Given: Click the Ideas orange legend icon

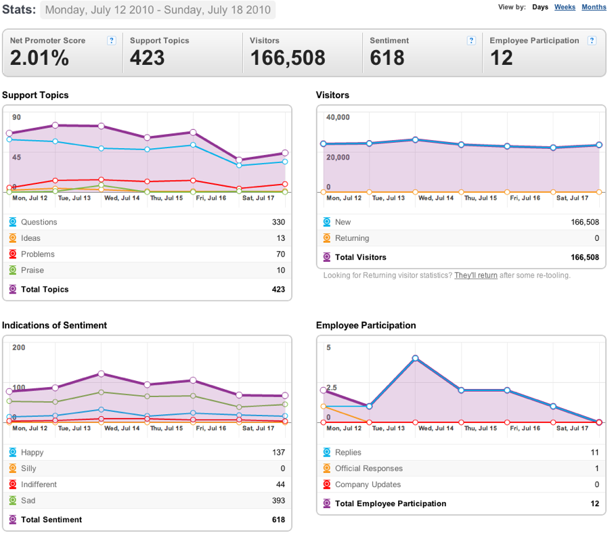Looking at the screenshot, I should (x=13, y=238).
